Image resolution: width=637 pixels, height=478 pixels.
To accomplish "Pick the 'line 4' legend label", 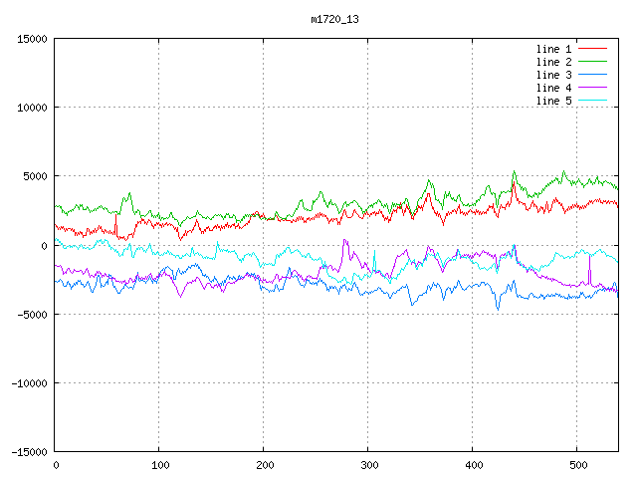I will (x=554, y=88).
